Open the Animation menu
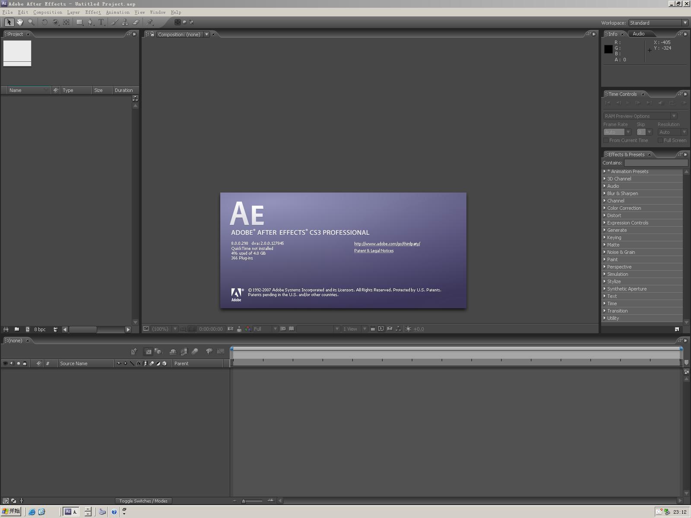 coord(117,12)
